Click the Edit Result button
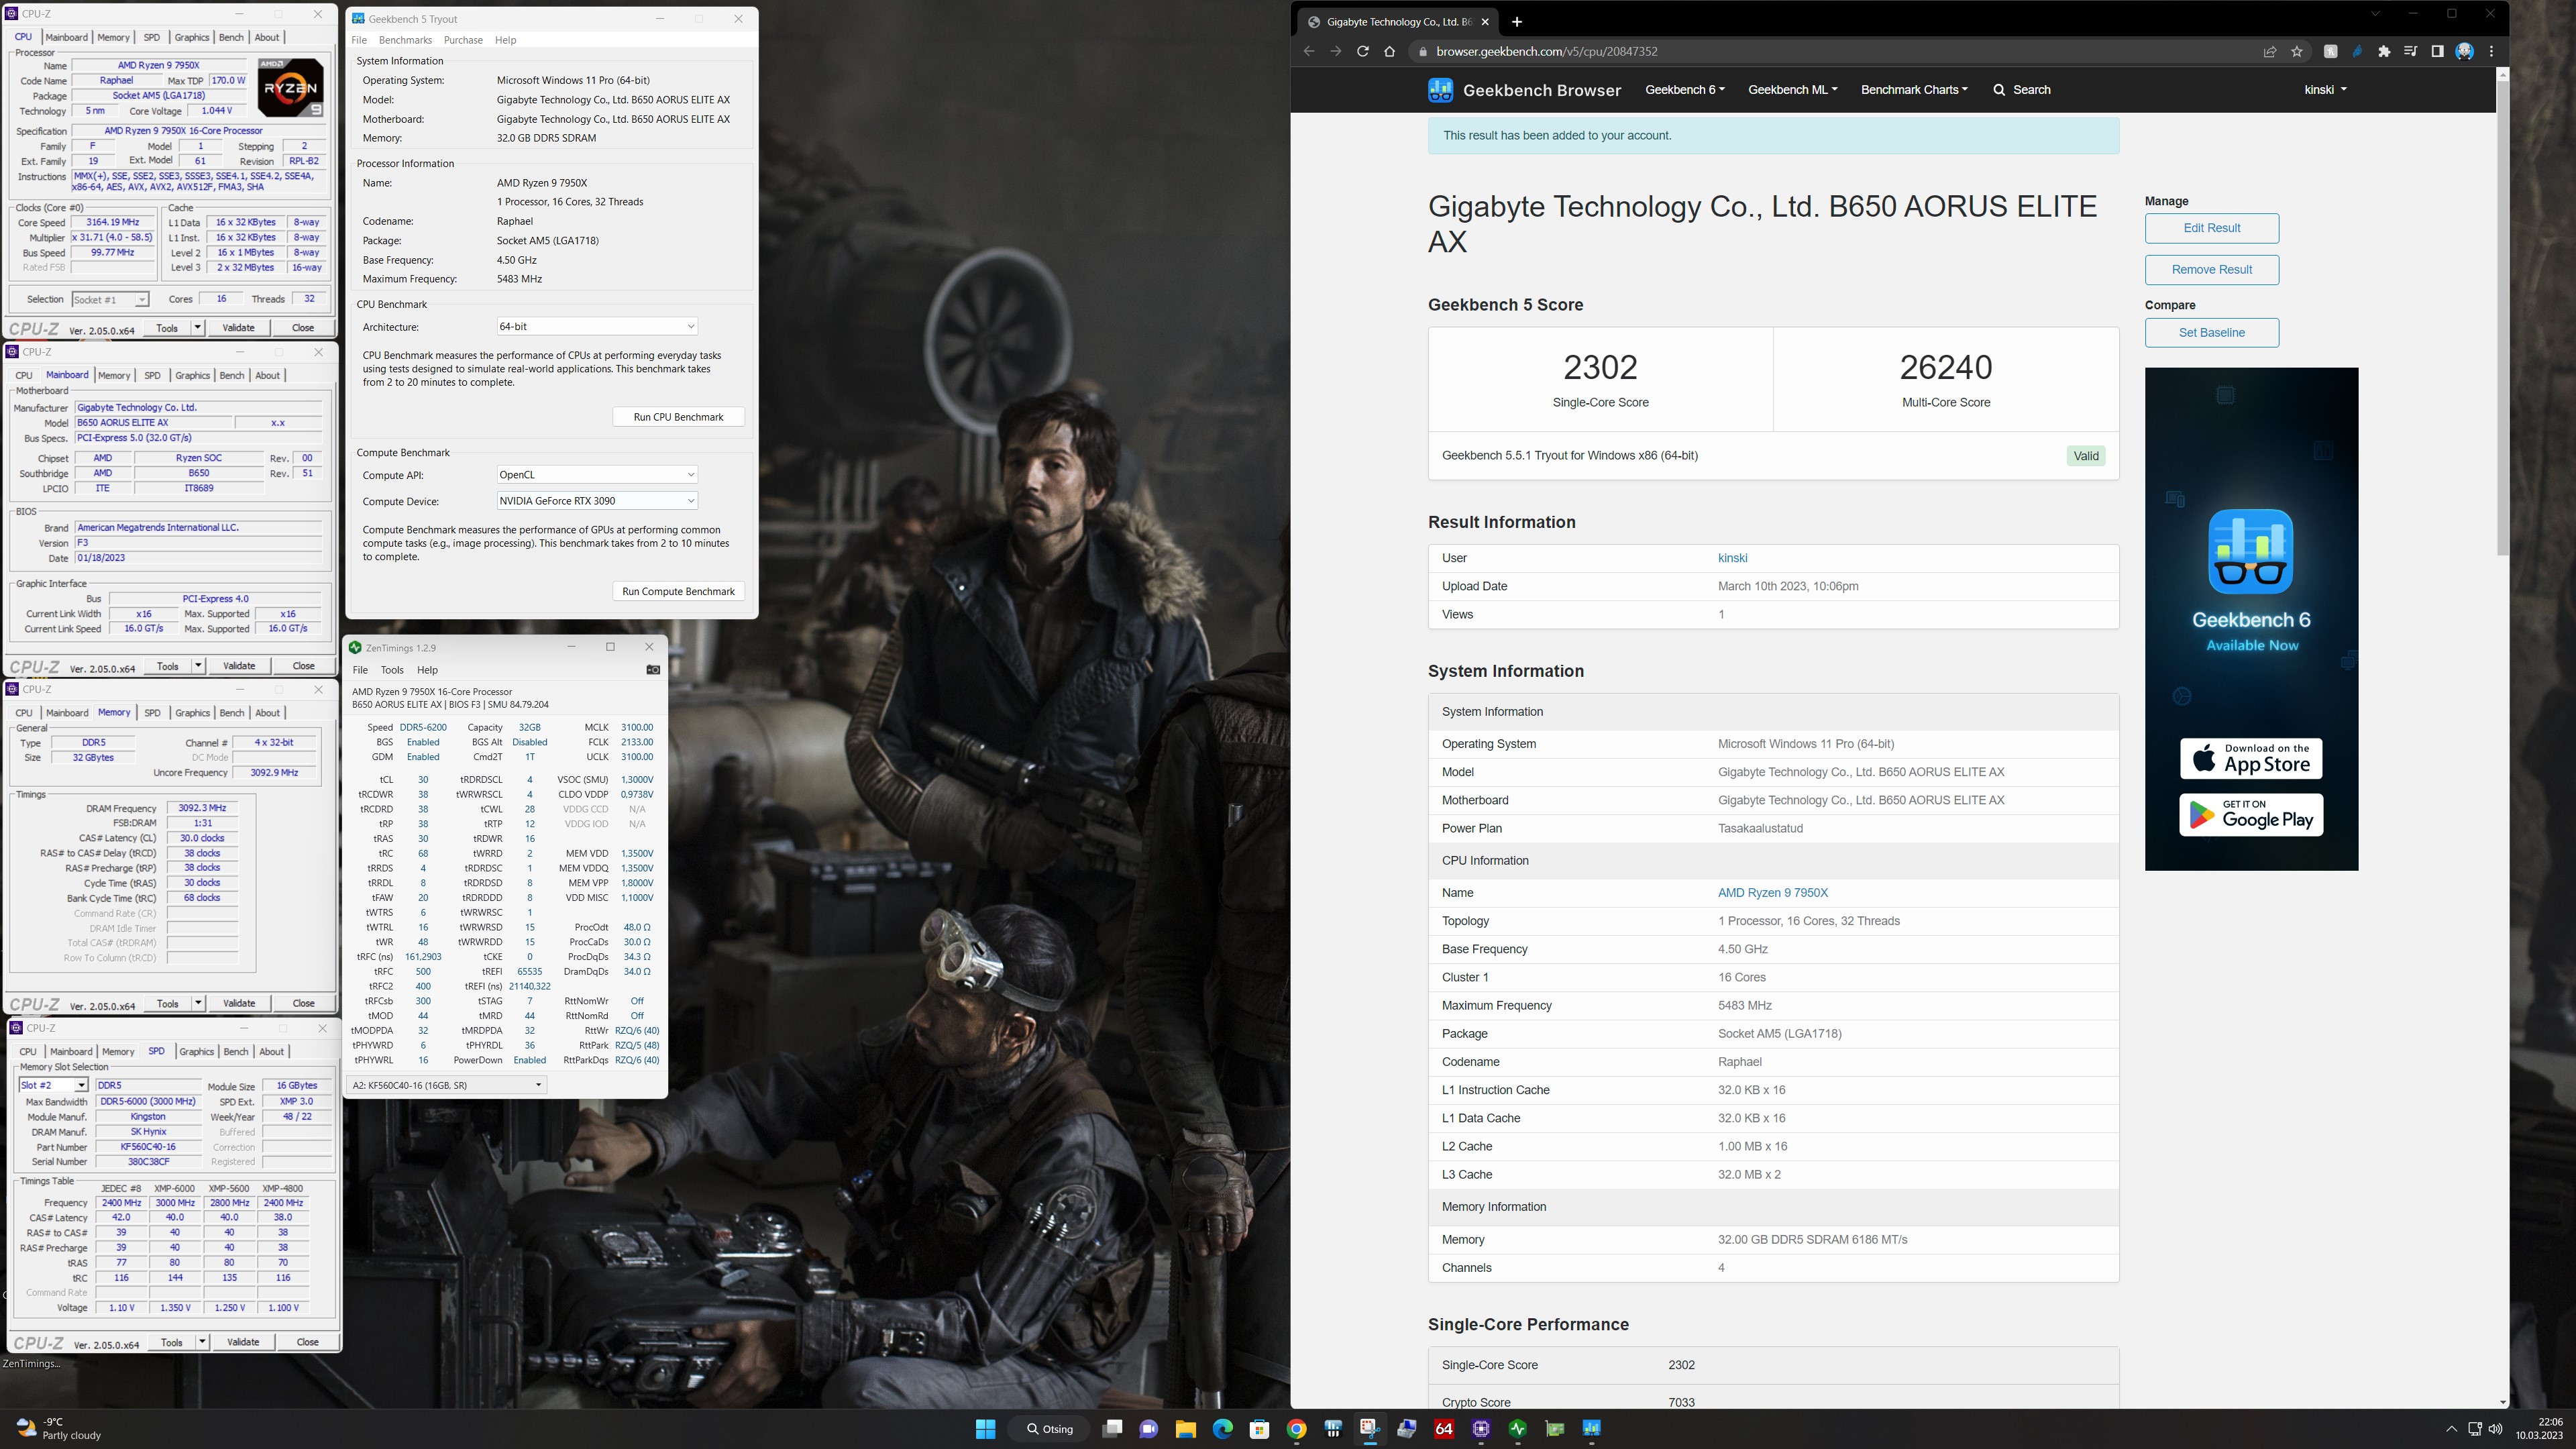2576x1449 pixels. 2212,228
